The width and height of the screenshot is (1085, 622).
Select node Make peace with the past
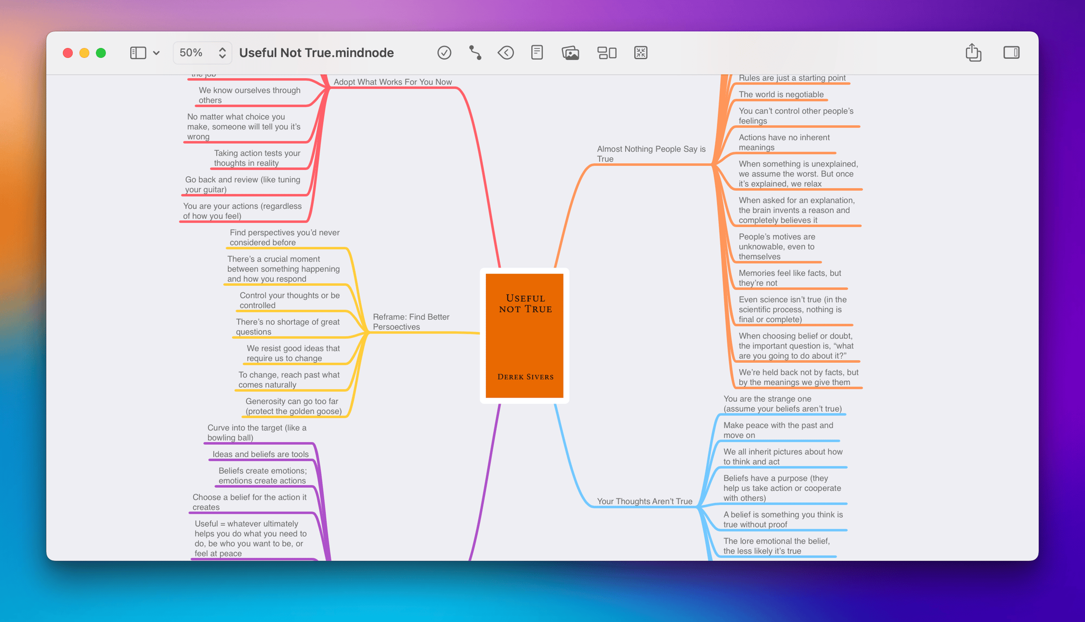pyautogui.click(x=778, y=430)
